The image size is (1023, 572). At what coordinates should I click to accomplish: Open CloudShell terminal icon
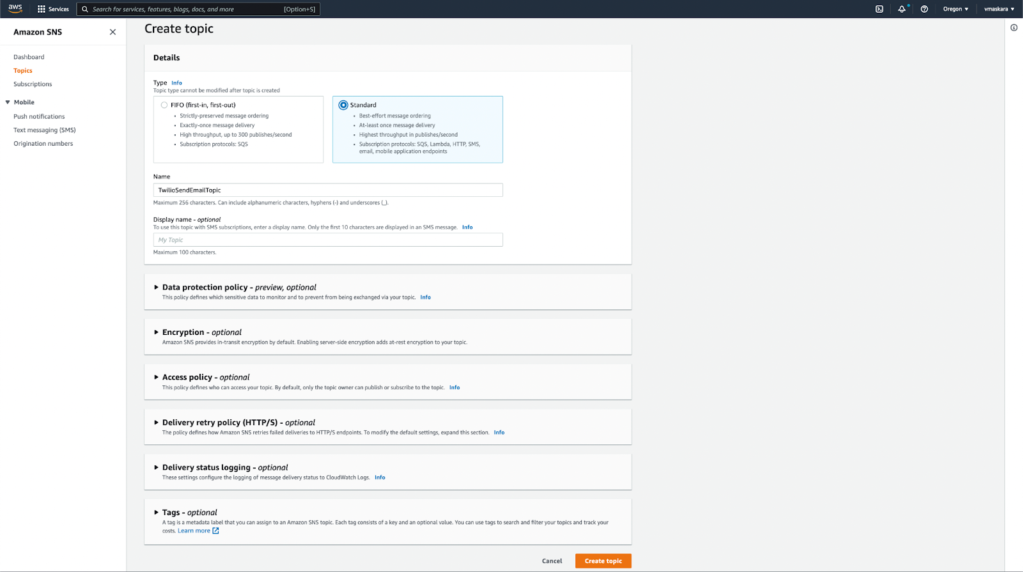tap(879, 9)
